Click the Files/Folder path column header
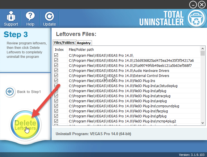This screenshot has height=157, width=207. pos(81,49)
